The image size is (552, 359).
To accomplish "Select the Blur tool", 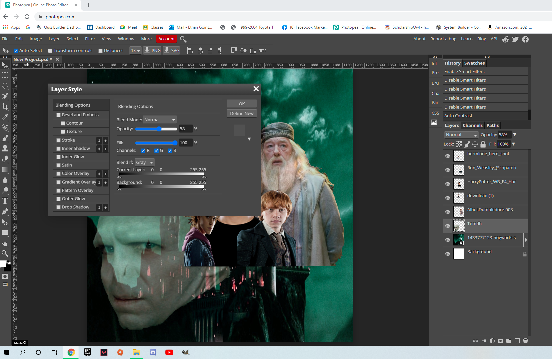I will [5, 180].
